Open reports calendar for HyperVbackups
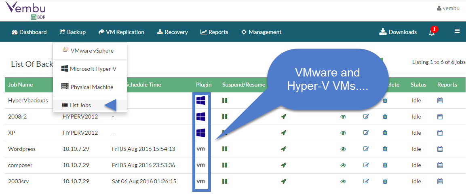This screenshot has width=466, height=195. 440,100
